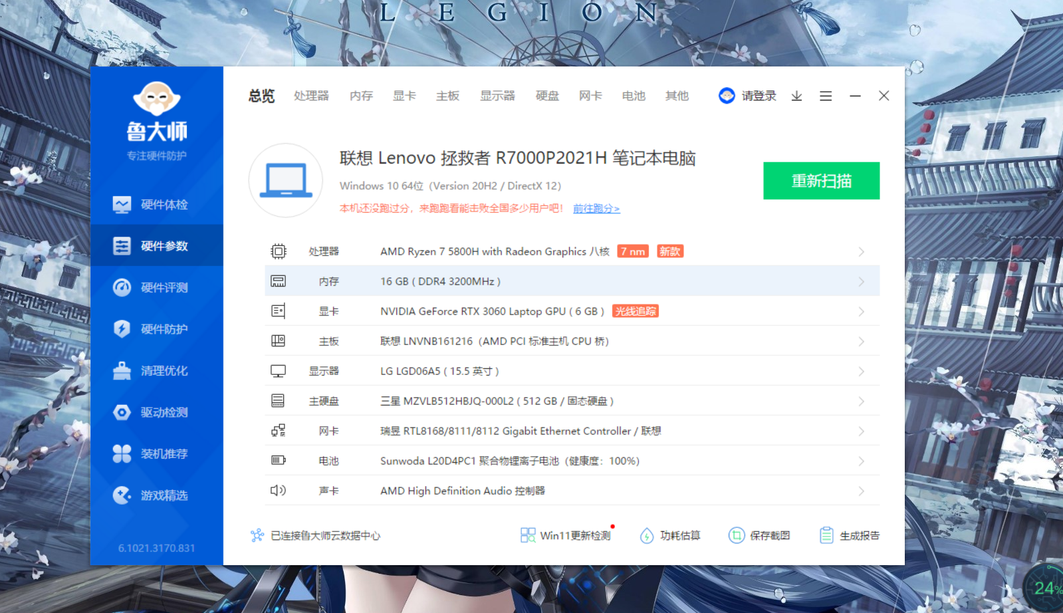1063x613 pixels.
Task: Click 已连接鲁大师云数据中心 status
Action: tap(315, 535)
